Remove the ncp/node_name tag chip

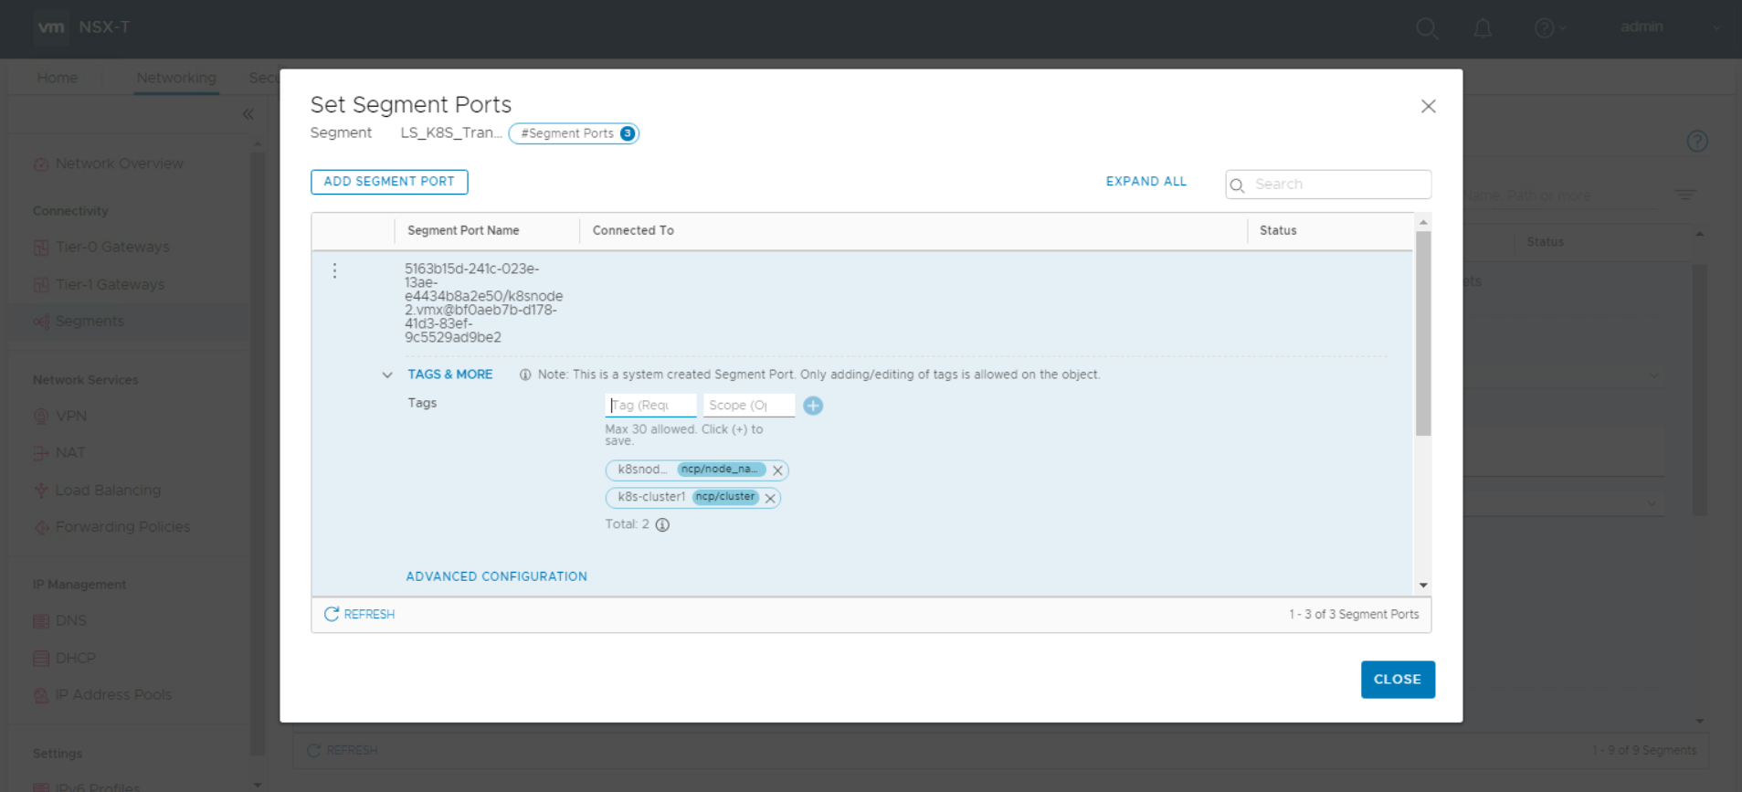(x=777, y=470)
